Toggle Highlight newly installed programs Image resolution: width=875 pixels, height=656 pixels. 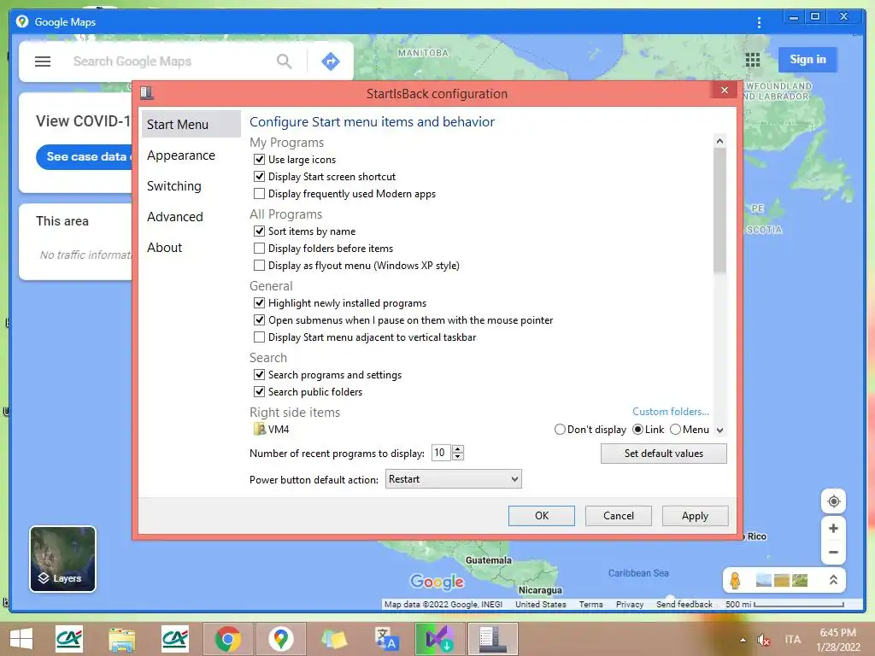259,303
